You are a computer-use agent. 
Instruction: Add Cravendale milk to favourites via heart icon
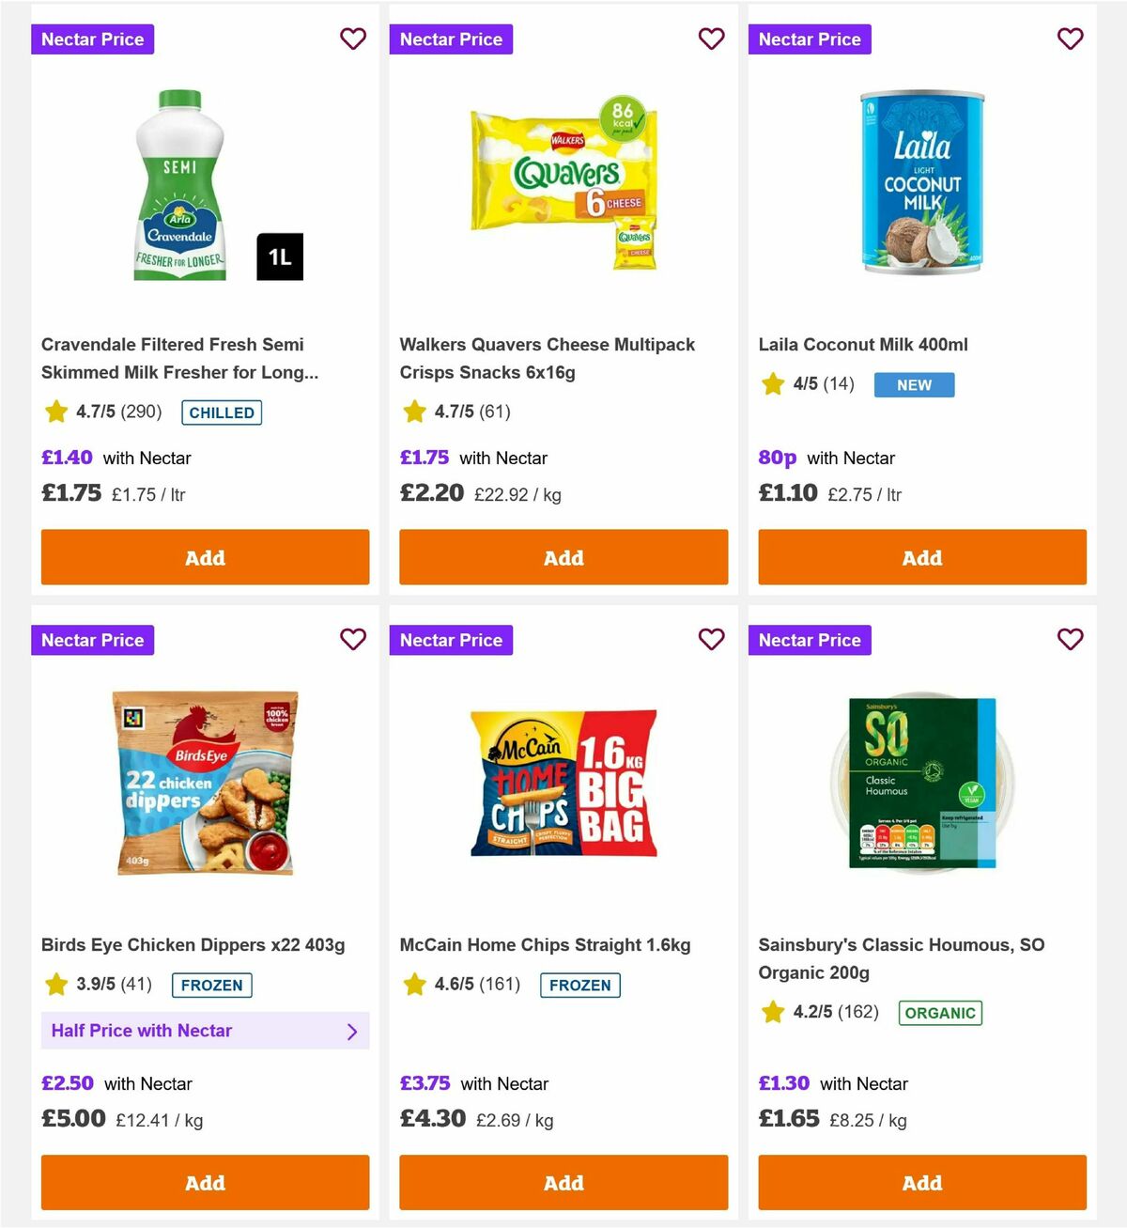(353, 39)
